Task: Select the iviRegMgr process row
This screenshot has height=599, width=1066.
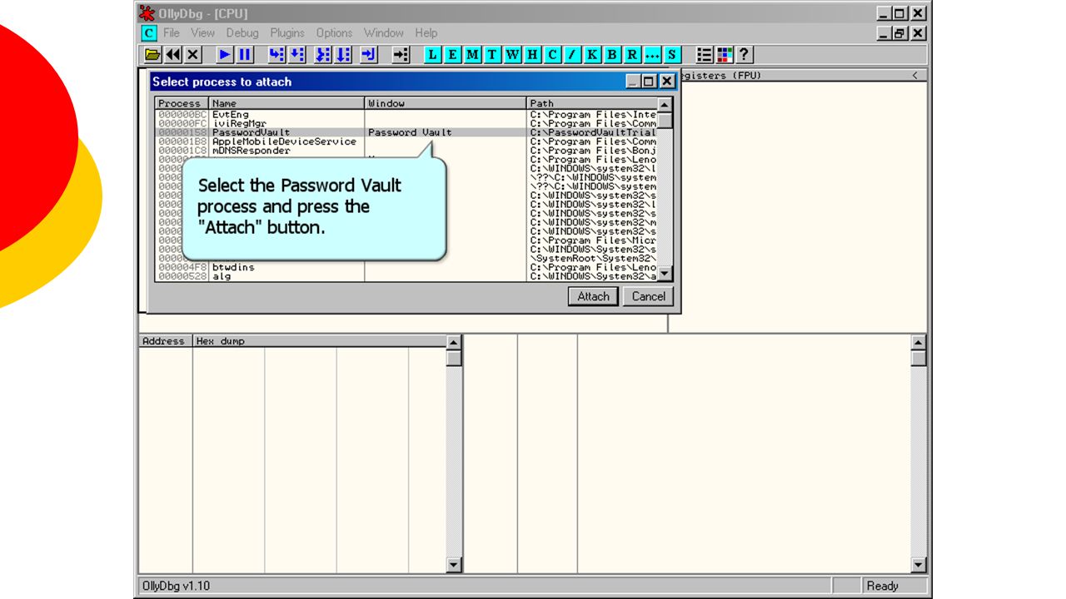Action: [x=406, y=123]
